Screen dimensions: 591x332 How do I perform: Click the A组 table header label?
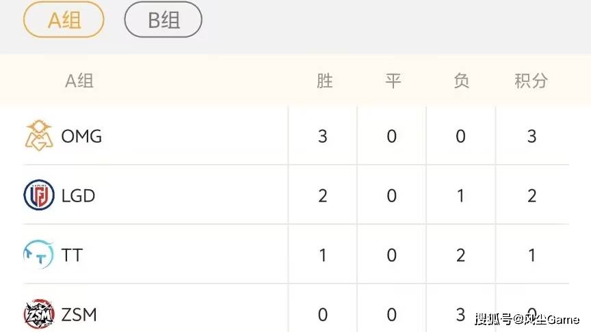[79, 81]
